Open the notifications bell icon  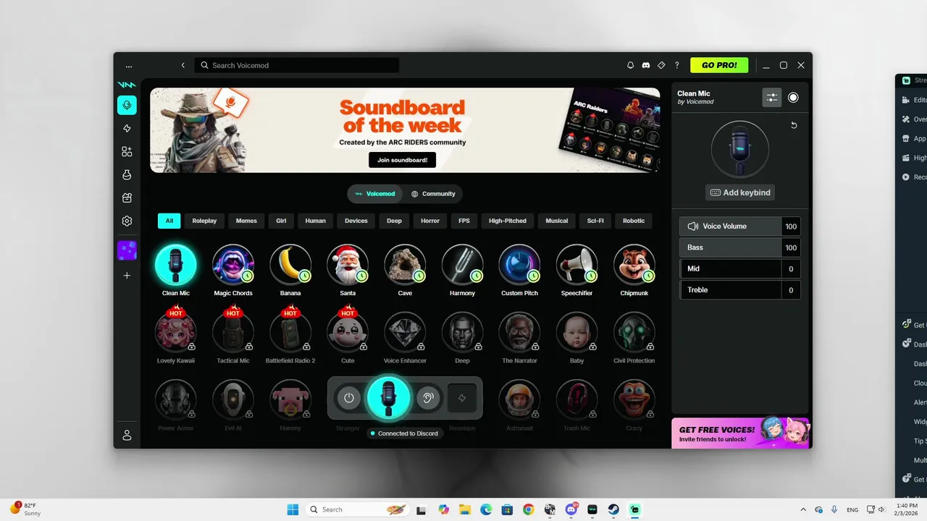pyautogui.click(x=631, y=65)
